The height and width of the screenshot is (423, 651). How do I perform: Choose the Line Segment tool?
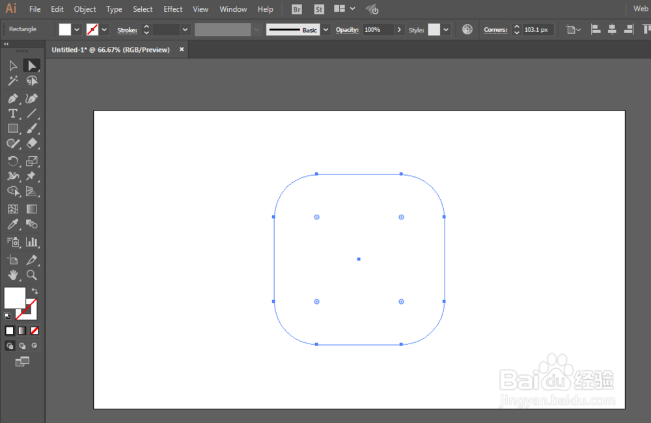coord(31,113)
